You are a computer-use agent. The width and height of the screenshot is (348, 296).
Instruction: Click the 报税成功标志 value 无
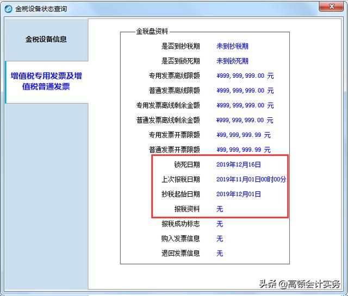[x=220, y=224]
